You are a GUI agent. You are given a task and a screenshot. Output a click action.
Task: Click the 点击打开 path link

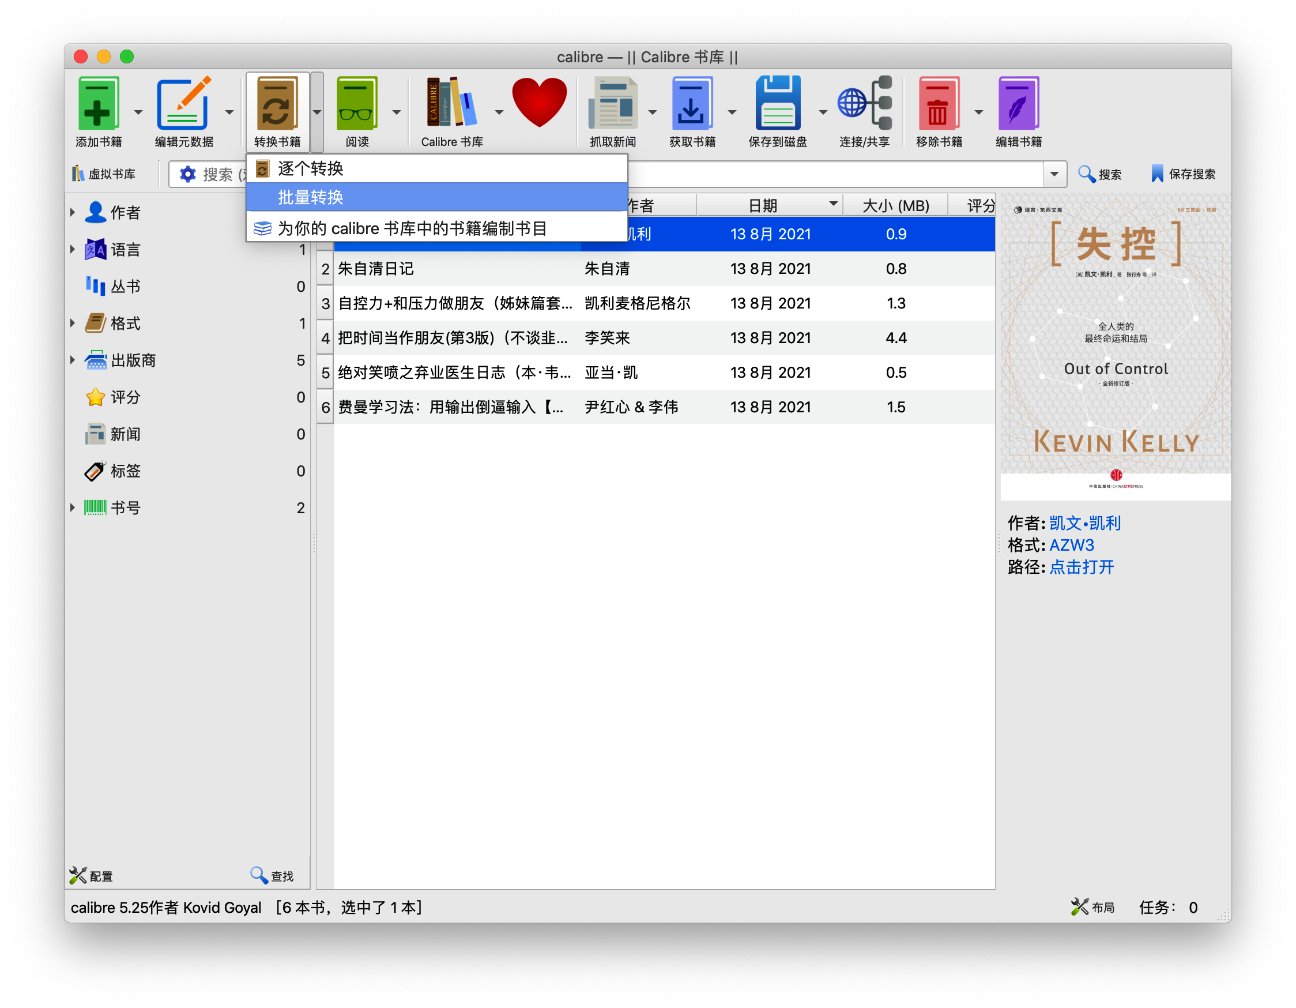1082,567
